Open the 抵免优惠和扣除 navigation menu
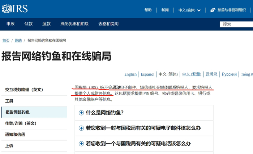253x154 pixels. click(x=74, y=24)
